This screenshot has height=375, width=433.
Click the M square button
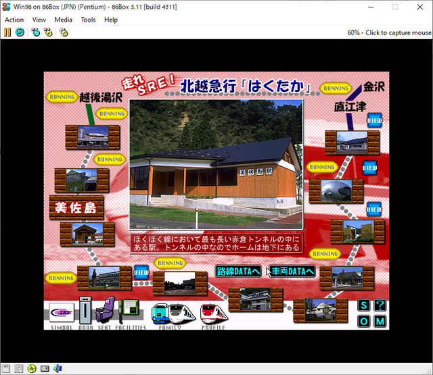(380, 321)
